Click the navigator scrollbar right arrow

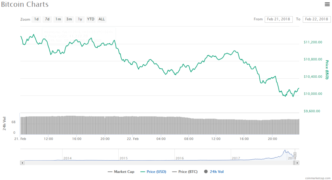pyautogui.click(x=297, y=163)
